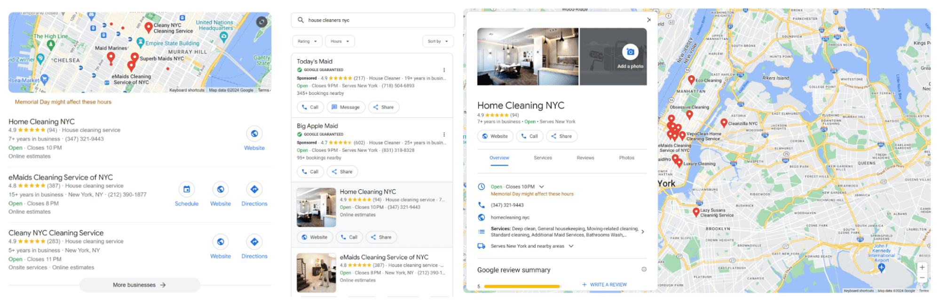Click Website button in details panel
The image size is (940, 300).
click(x=495, y=136)
